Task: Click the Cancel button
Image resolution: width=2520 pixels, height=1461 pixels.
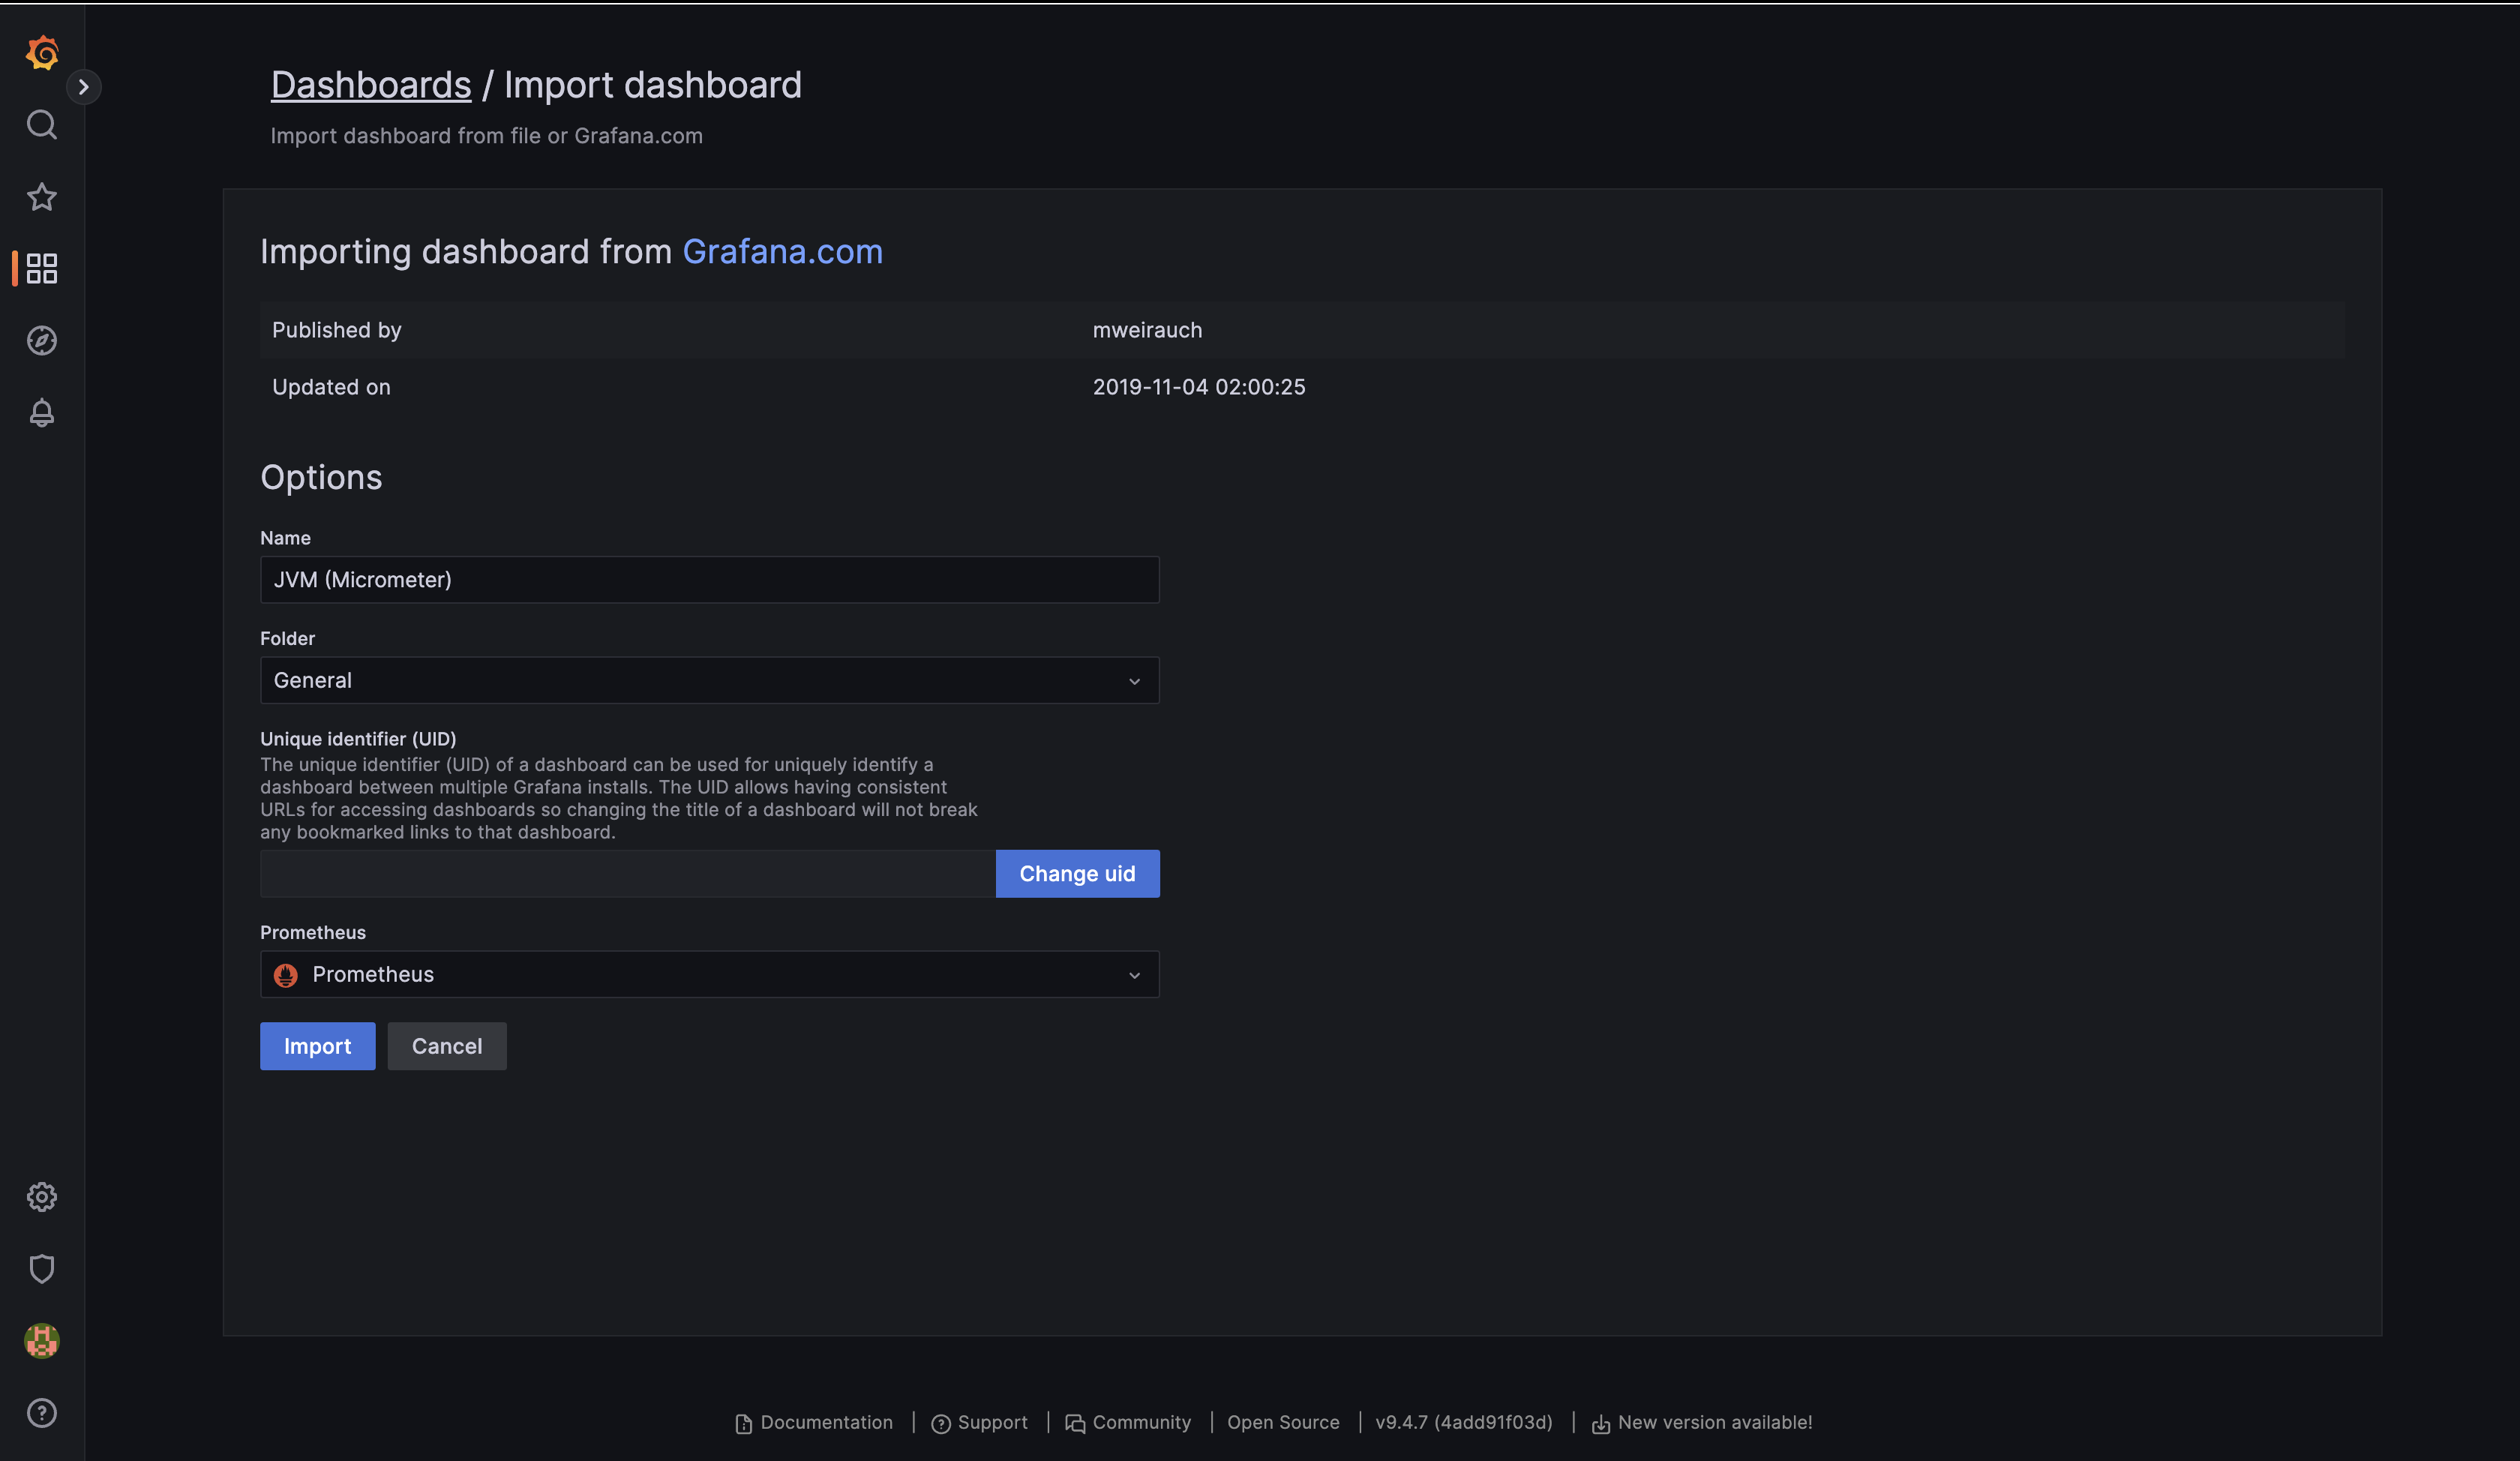Action: tap(446, 1046)
